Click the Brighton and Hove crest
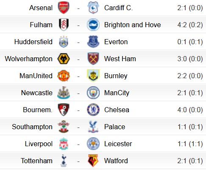Viewport: 206px width, 170px height. [x=93, y=25]
